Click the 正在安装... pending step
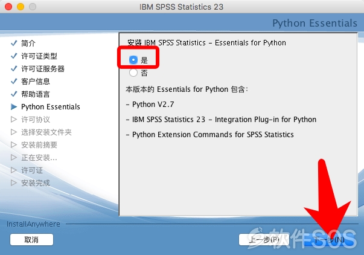 (39, 158)
